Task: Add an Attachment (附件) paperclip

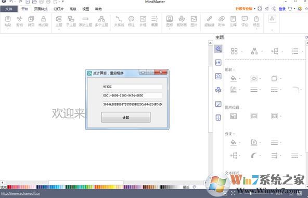Action: tap(222, 21)
